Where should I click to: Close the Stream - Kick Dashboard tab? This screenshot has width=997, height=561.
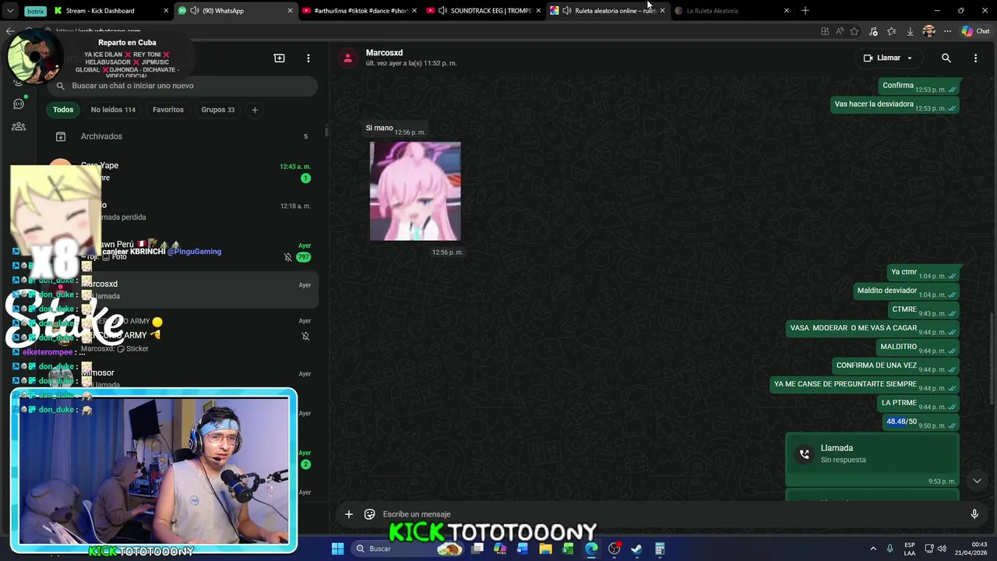[x=166, y=11]
